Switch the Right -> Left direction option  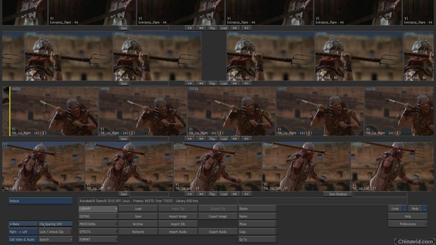coord(23,232)
